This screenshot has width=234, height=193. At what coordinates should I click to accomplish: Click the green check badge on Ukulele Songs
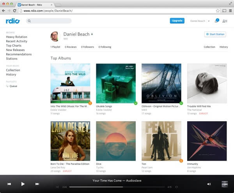(135, 103)
